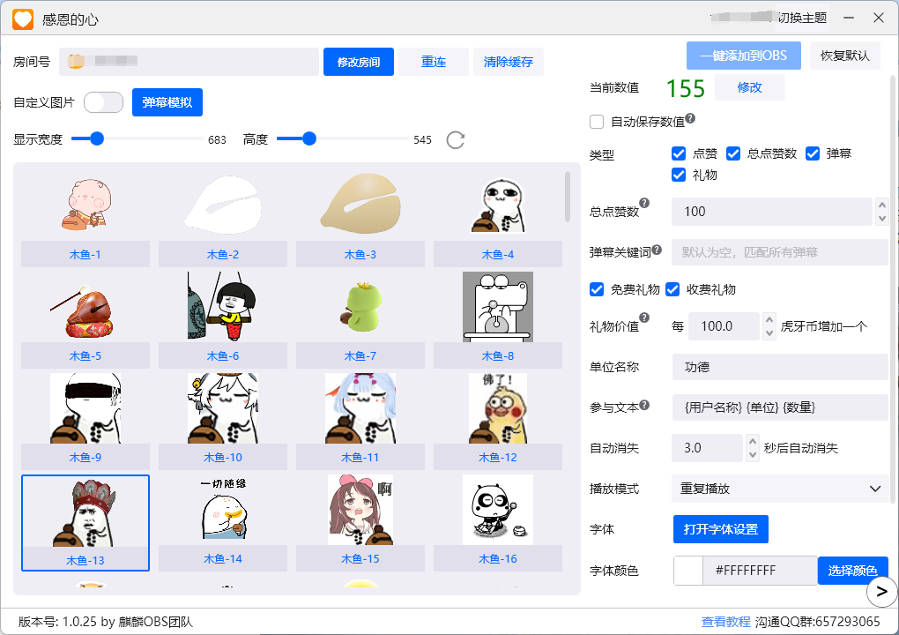Uncheck the 礼物 type checkbox
This screenshot has height=635, width=899.
679,175
